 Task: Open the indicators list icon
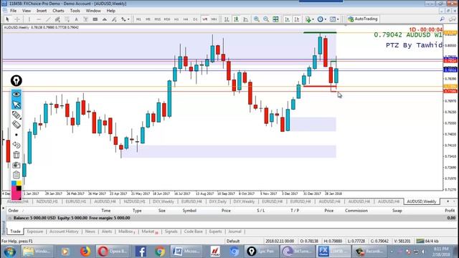pos(308,19)
